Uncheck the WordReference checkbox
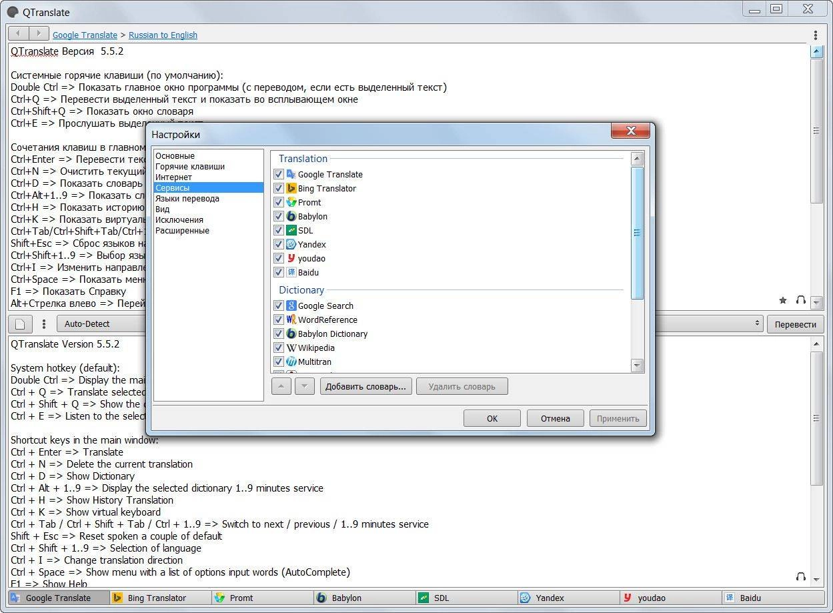Viewport: 833px width, 613px height. 279,320
